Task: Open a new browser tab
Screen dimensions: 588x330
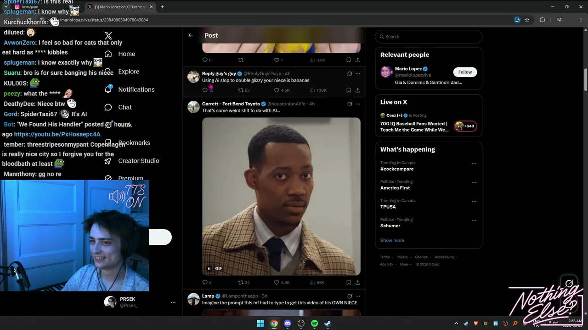Action: [162, 7]
